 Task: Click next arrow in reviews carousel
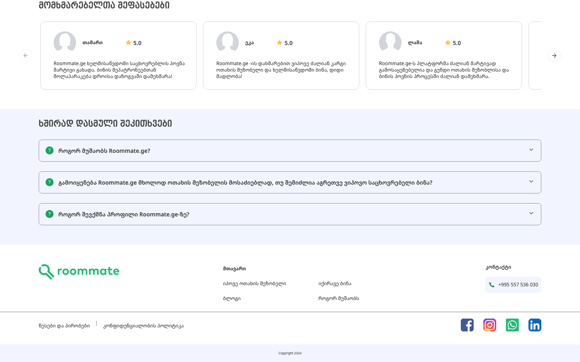554,56
